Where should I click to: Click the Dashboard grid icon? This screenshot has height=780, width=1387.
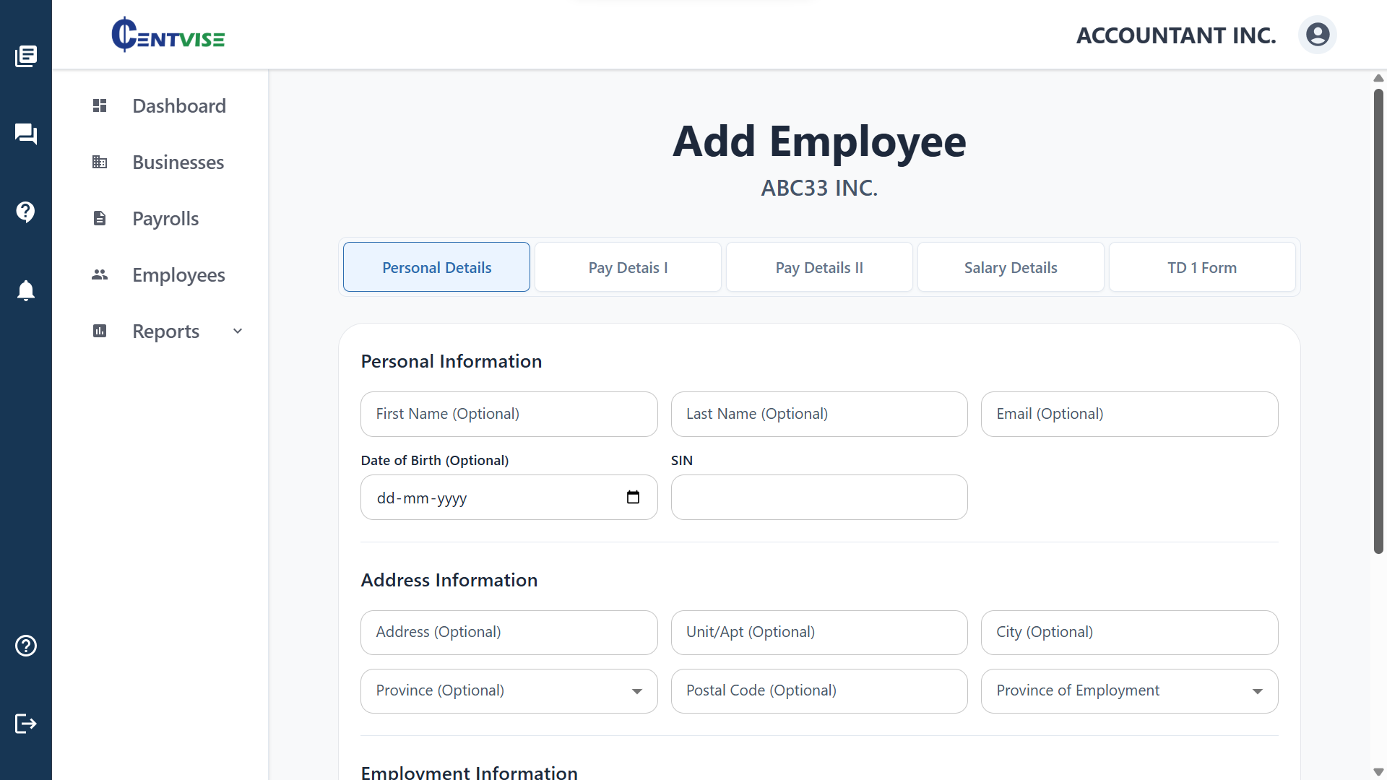click(99, 105)
